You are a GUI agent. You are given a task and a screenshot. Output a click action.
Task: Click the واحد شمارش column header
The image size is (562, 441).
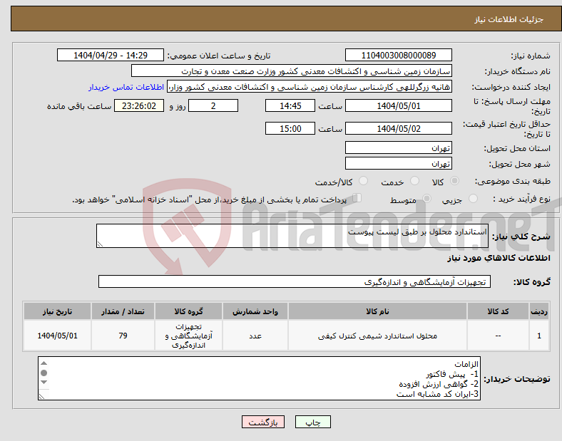pos(255,311)
